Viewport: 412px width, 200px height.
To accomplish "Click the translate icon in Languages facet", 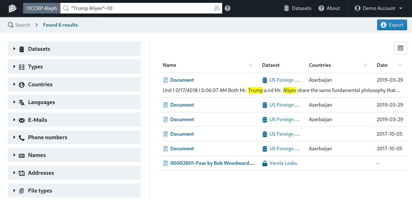I will pyautogui.click(x=22, y=102).
